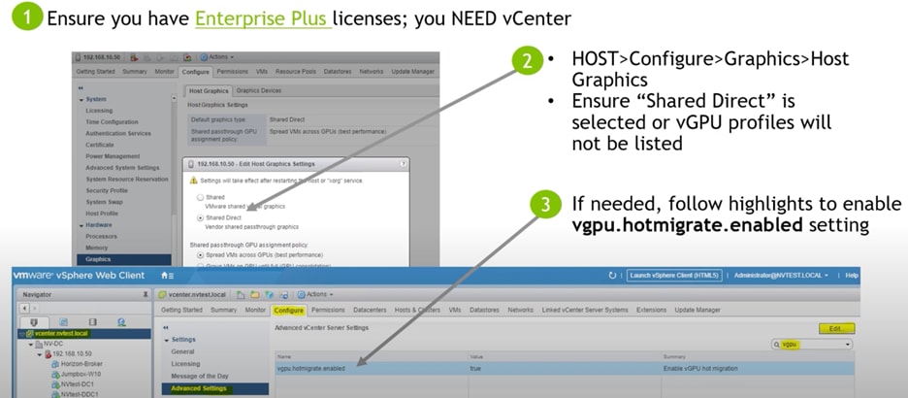
Task: Select Jumpbox-W10 VM in tree
Action: click(x=81, y=375)
